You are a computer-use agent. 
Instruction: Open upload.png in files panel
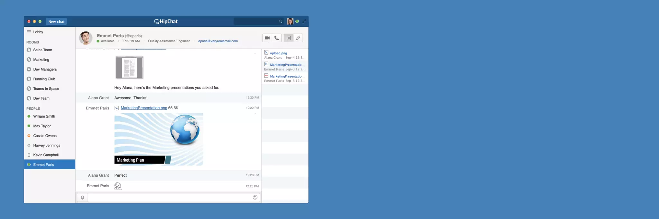(278, 53)
